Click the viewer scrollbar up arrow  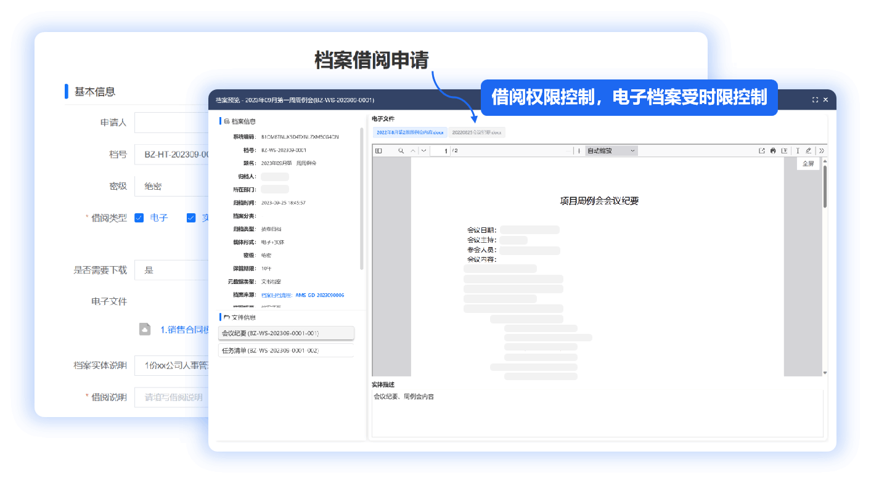click(x=825, y=161)
